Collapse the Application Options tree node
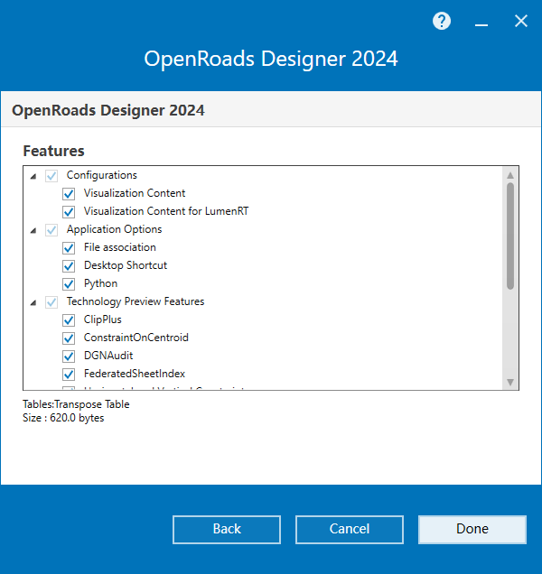 tap(33, 231)
